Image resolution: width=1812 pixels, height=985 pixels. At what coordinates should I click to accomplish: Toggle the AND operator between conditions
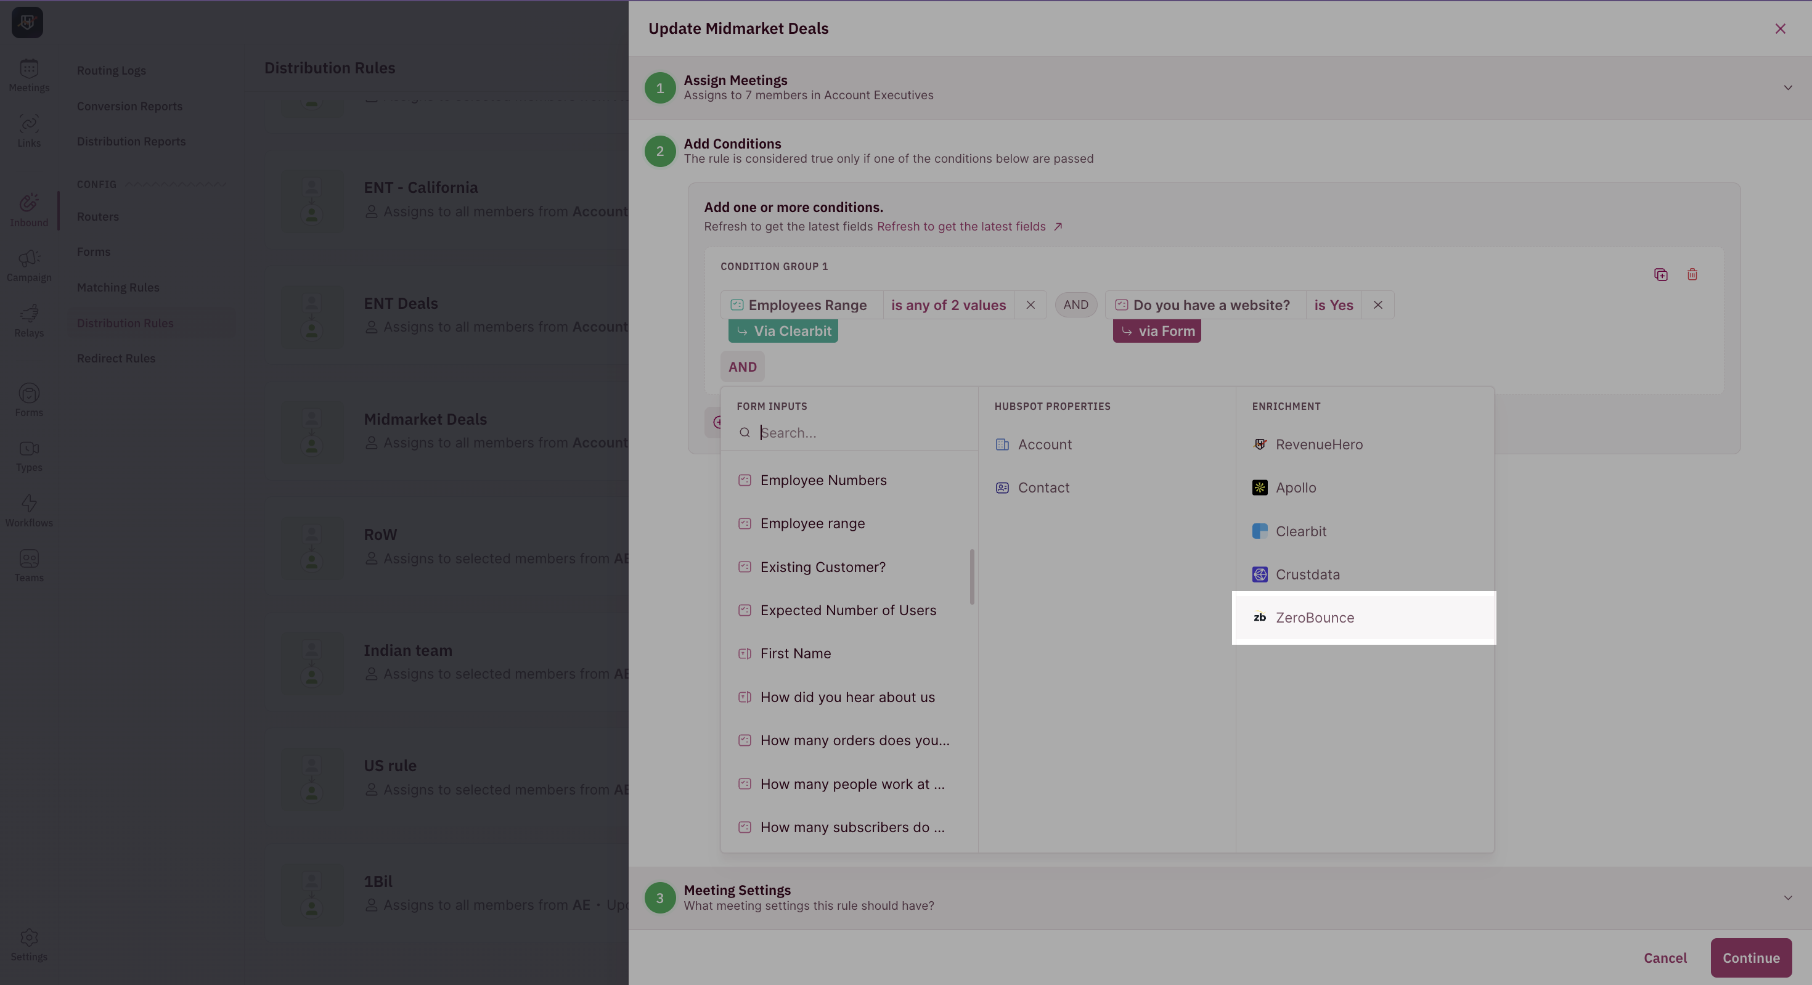point(1075,304)
